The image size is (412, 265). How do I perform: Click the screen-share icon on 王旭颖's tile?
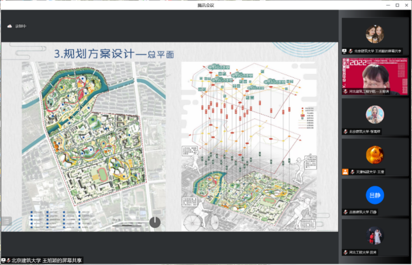pos(344,51)
